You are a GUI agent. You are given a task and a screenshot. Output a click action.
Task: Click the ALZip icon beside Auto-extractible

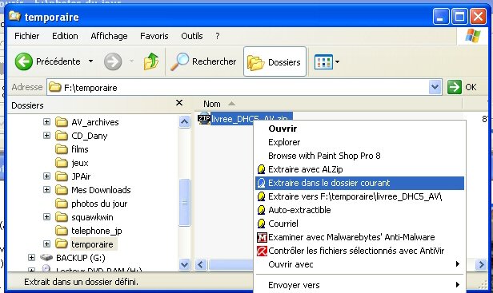pos(261,210)
